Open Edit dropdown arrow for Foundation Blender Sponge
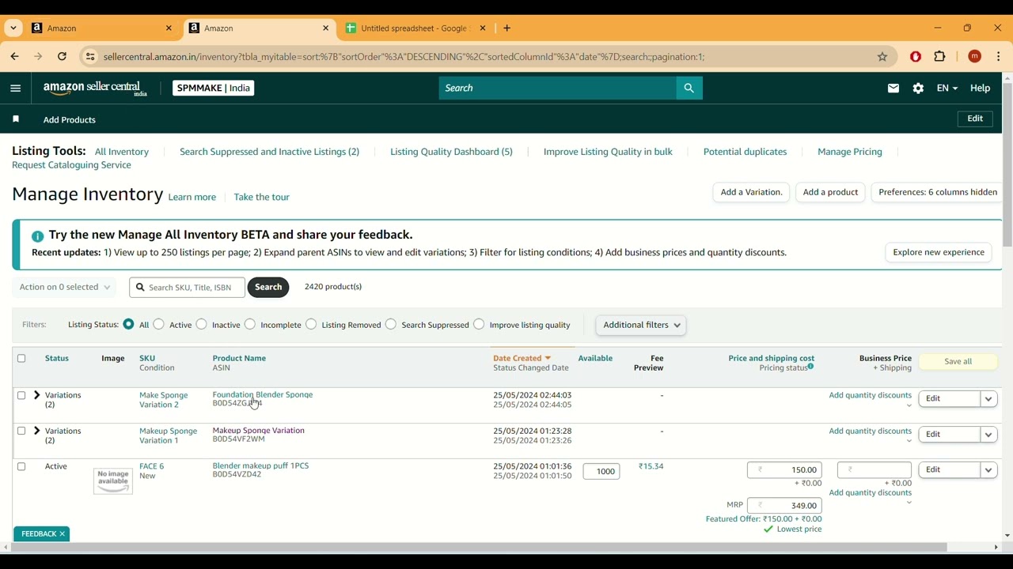1013x569 pixels. (989, 399)
